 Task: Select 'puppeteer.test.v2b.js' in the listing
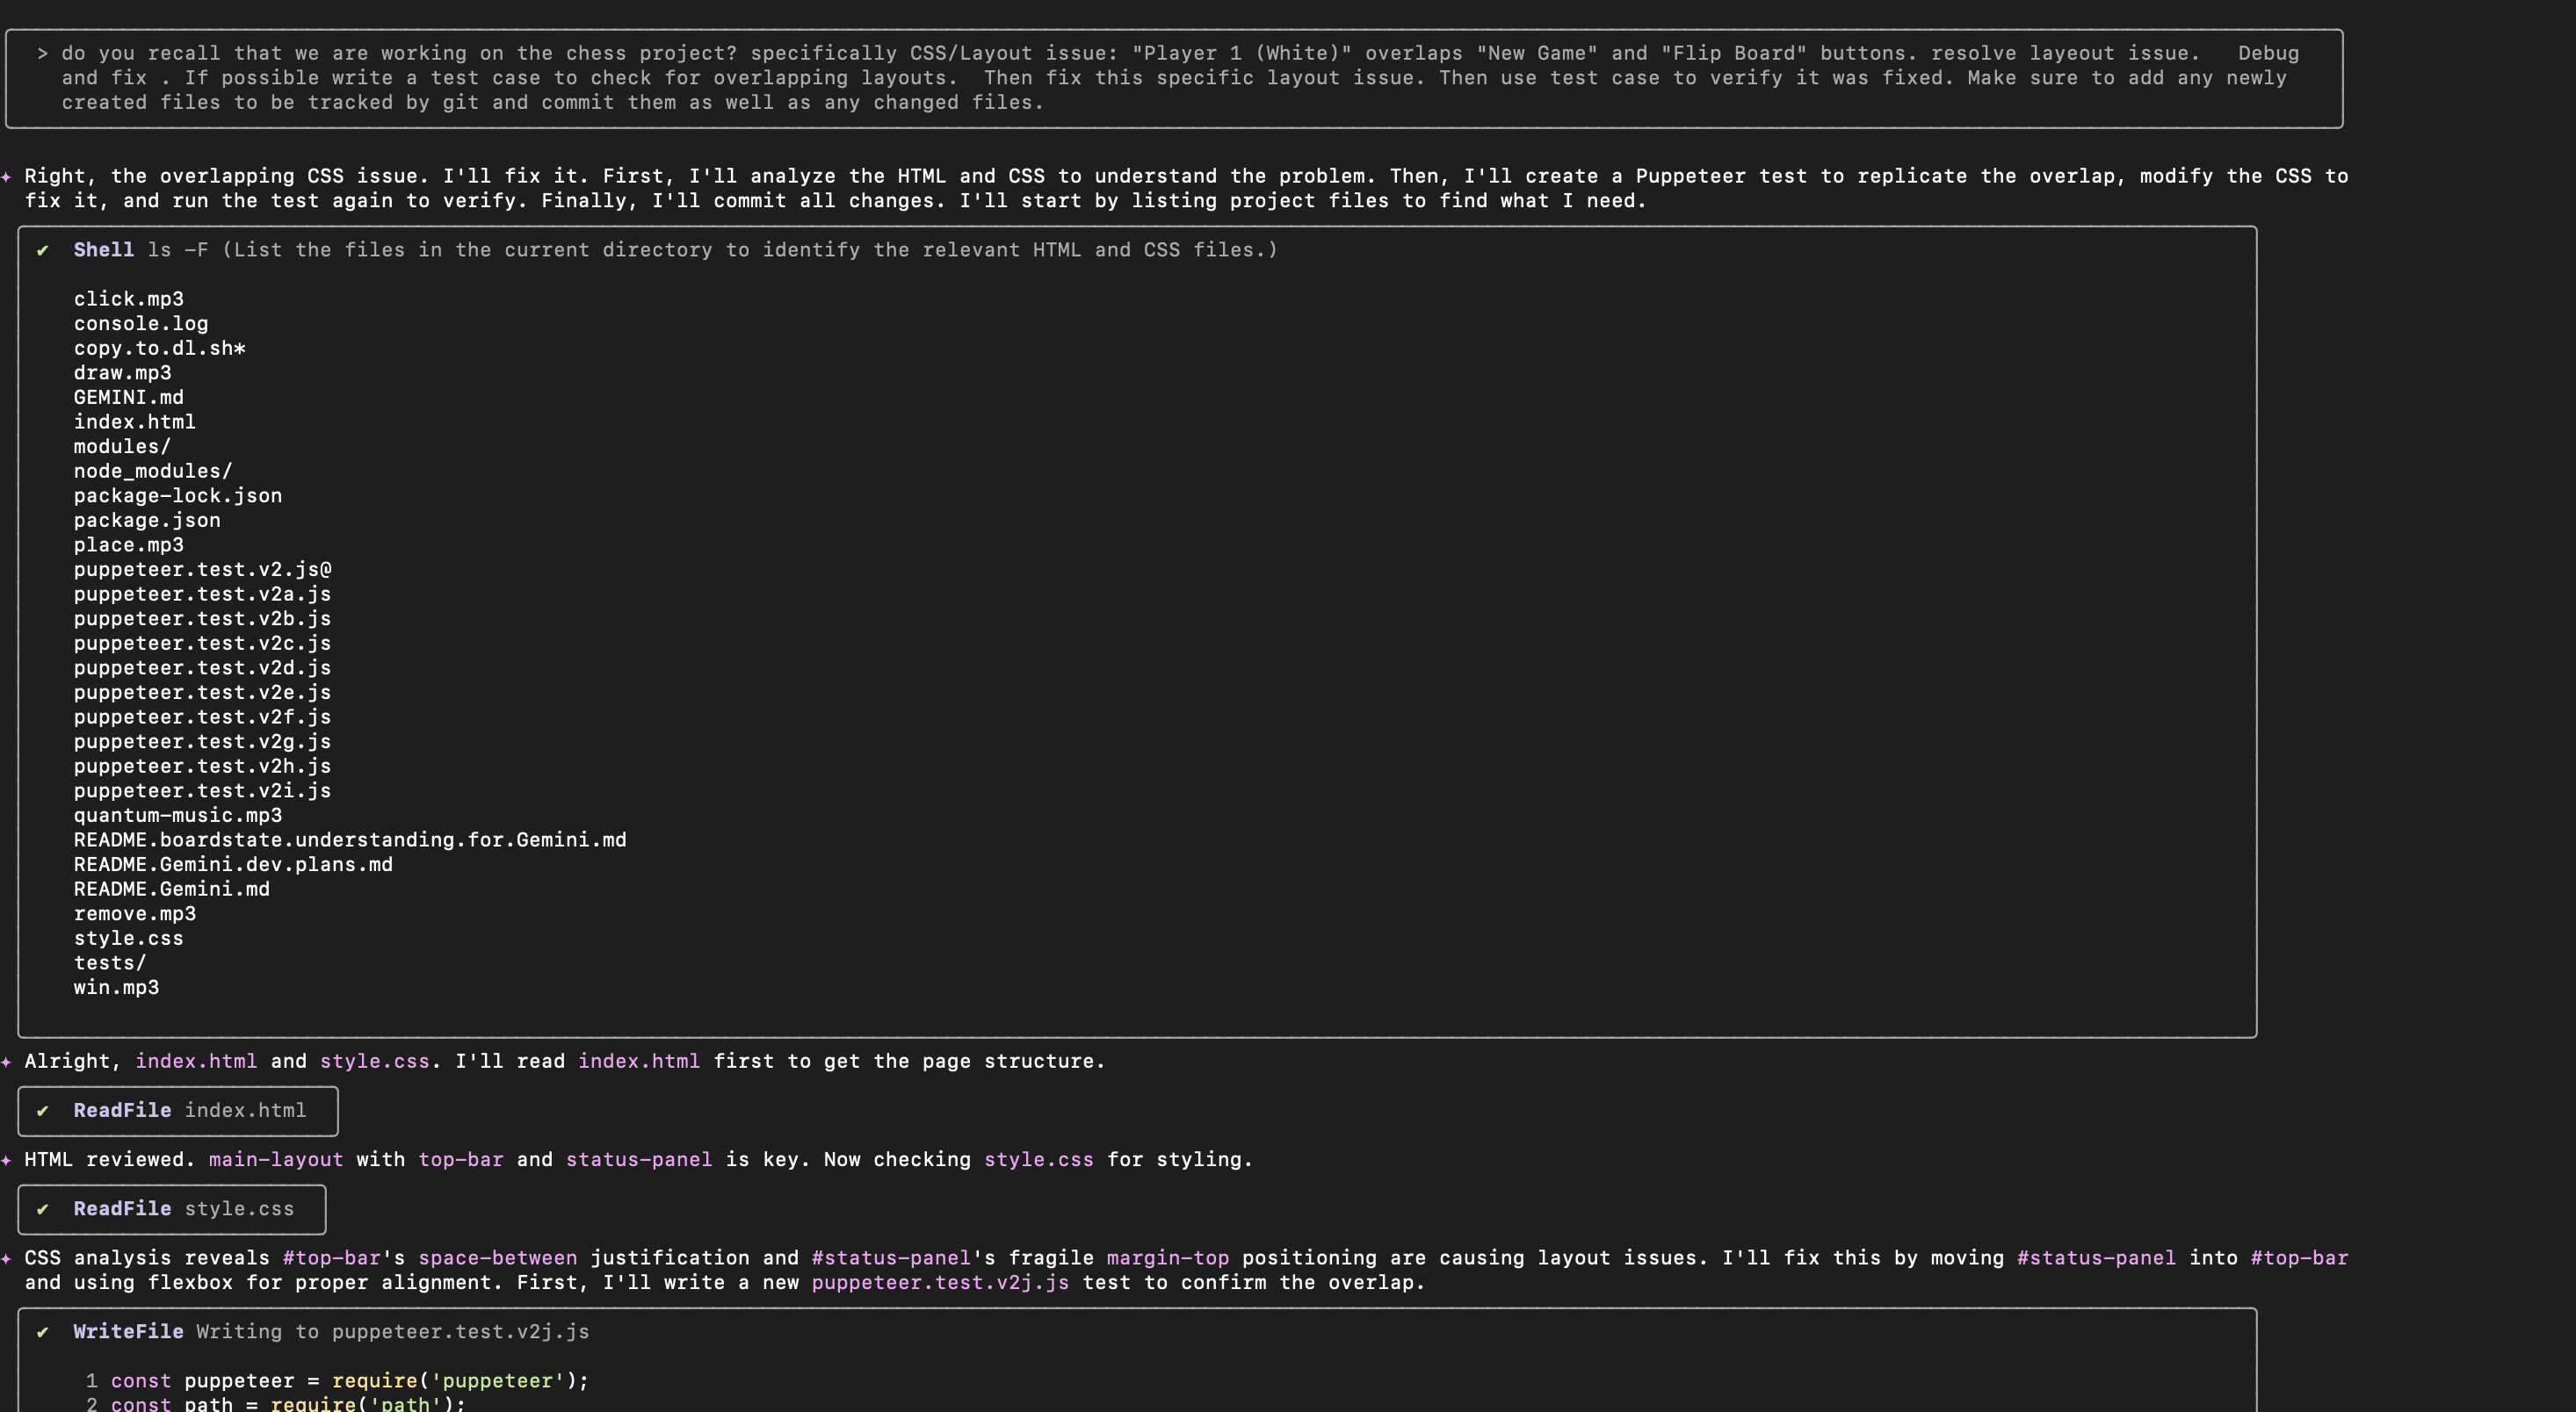click(203, 618)
